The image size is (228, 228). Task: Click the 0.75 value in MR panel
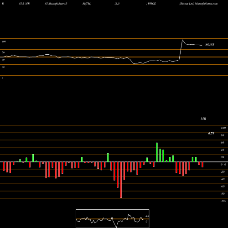tap(211, 133)
